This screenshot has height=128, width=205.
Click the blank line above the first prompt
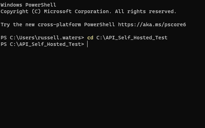102,31
